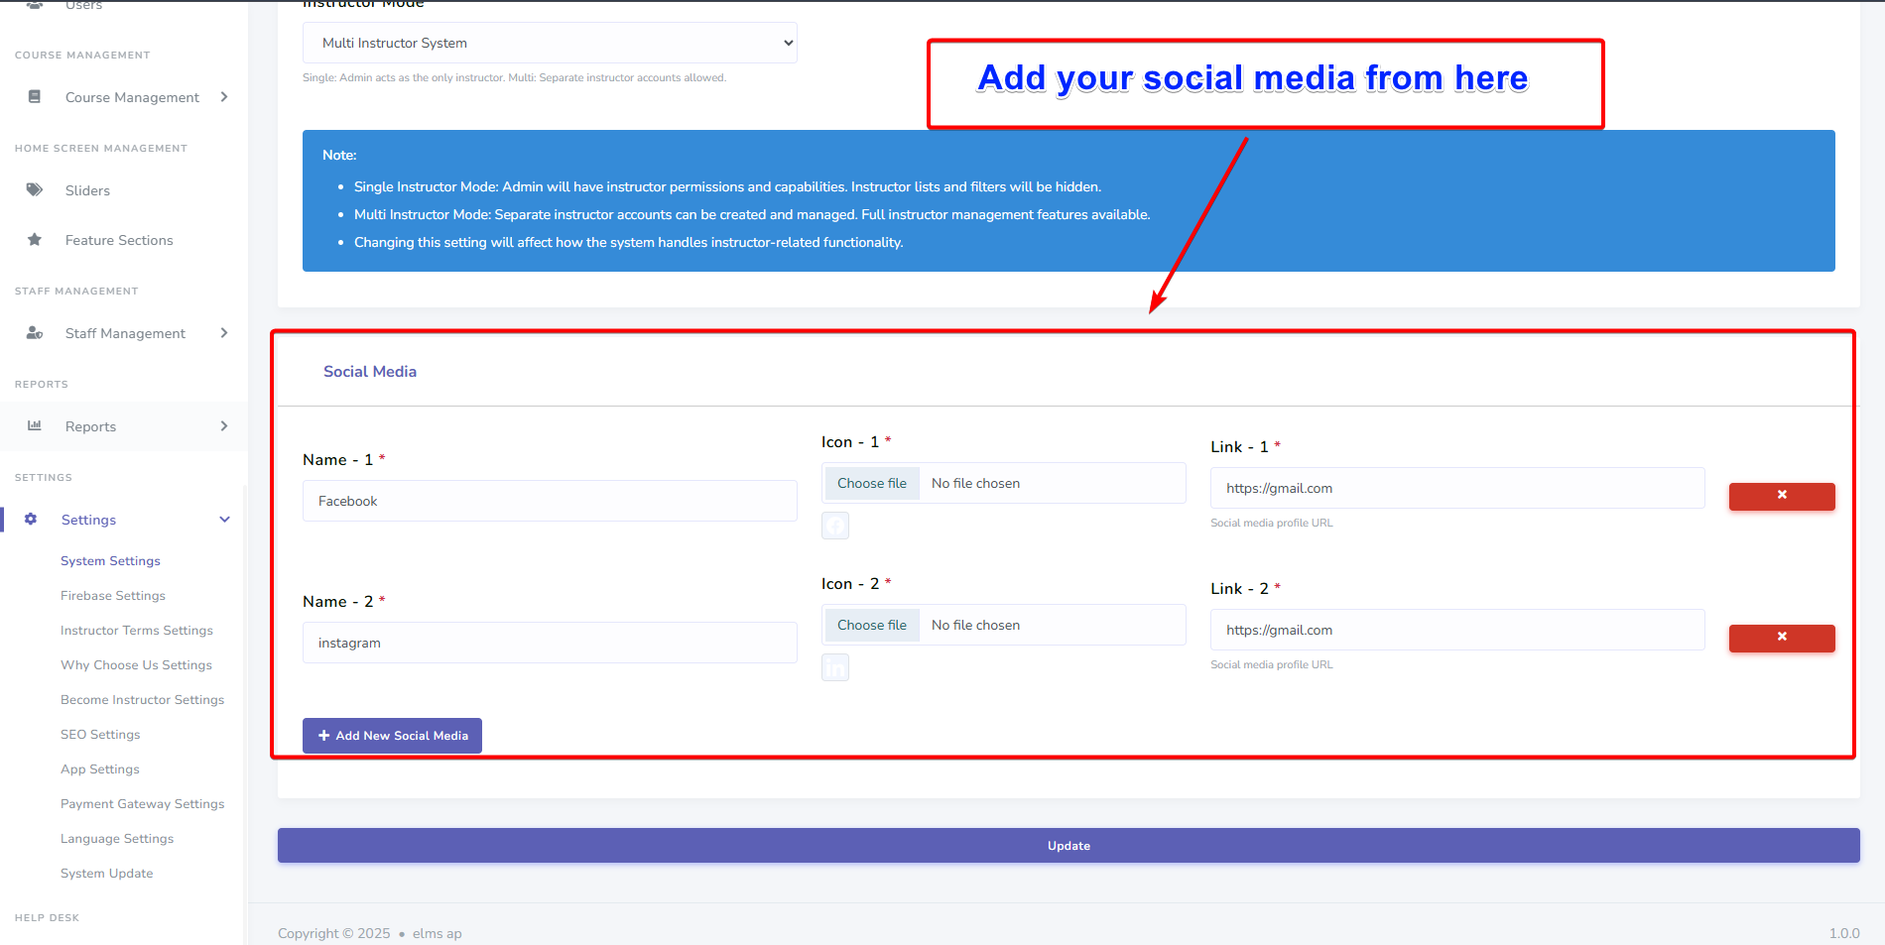
Task: Click the Feature Sections star icon
Action: [35, 240]
